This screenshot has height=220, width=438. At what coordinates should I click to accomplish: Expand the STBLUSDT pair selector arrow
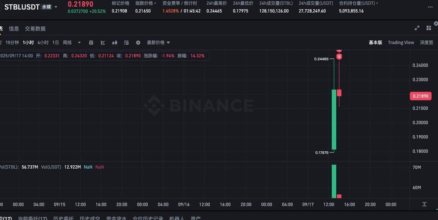56,7
